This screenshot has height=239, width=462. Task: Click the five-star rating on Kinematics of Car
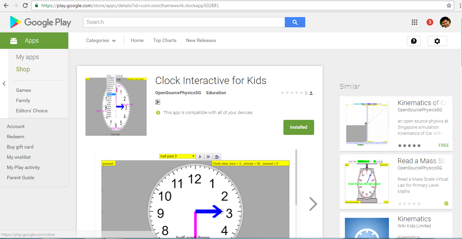pyautogui.click(x=409, y=145)
